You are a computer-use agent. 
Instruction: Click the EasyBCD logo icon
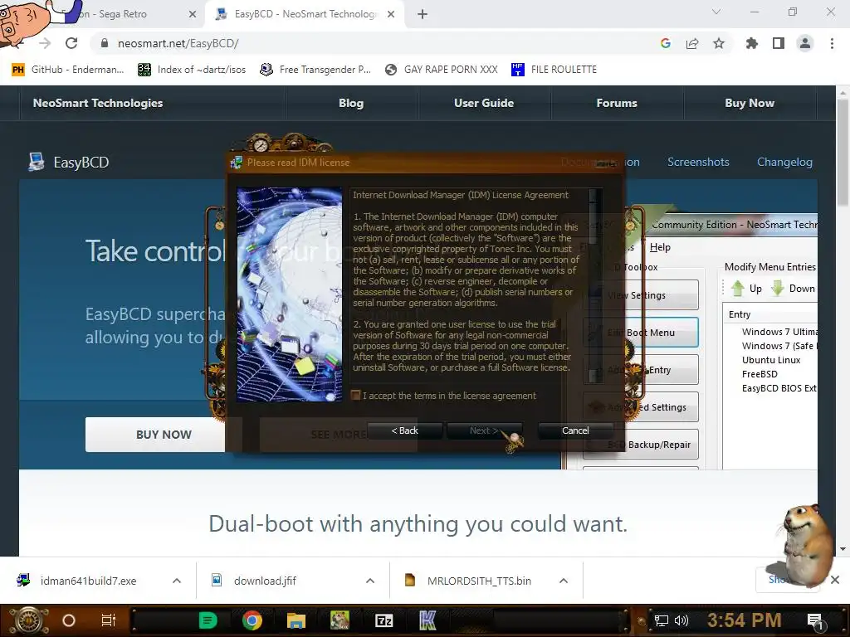click(x=37, y=162)
